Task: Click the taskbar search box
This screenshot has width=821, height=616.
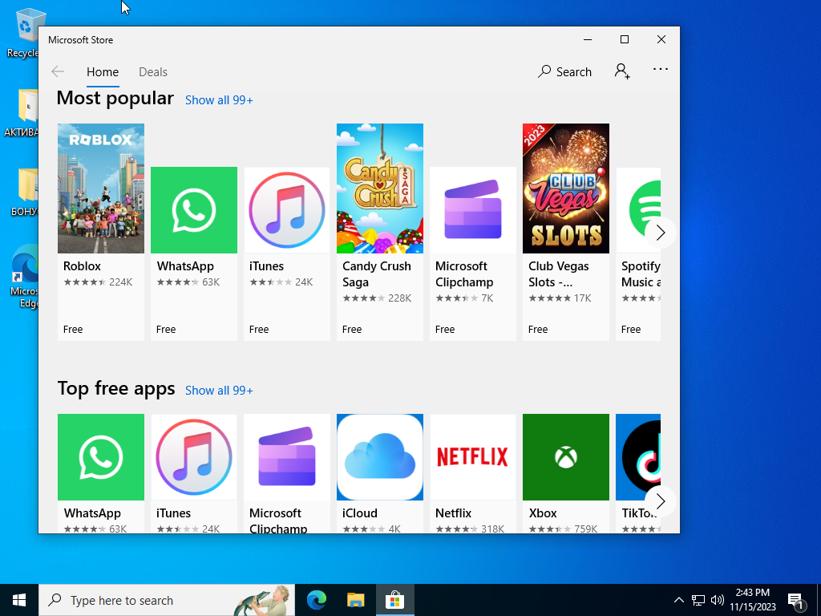Action: [x=167, y=600]
